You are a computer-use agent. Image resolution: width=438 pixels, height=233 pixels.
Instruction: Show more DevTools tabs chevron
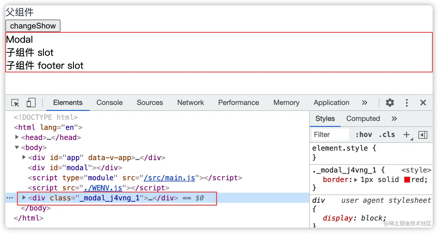click(x=365, y=103)
